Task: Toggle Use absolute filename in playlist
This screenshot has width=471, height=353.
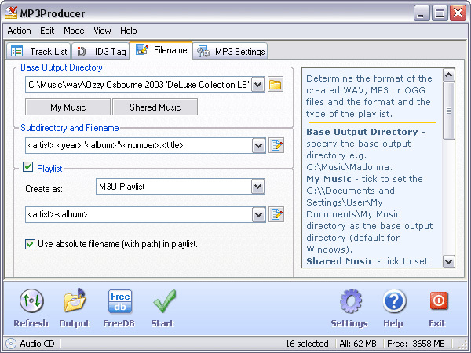Action: [30, 244]
